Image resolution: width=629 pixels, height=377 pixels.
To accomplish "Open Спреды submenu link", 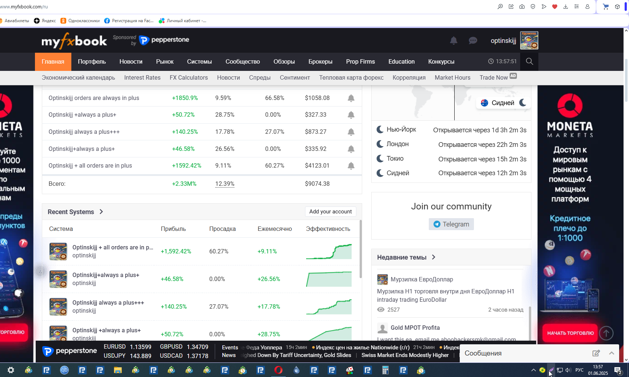I will pyautogui.click(x=260, y=77).
